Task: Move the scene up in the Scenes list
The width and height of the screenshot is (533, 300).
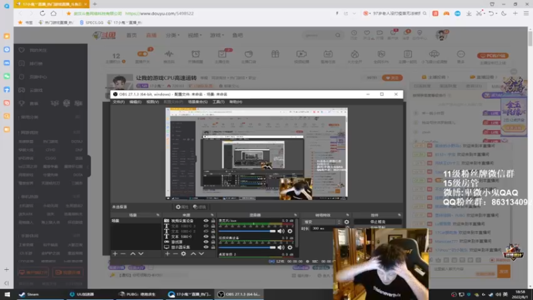Action: 133,254
